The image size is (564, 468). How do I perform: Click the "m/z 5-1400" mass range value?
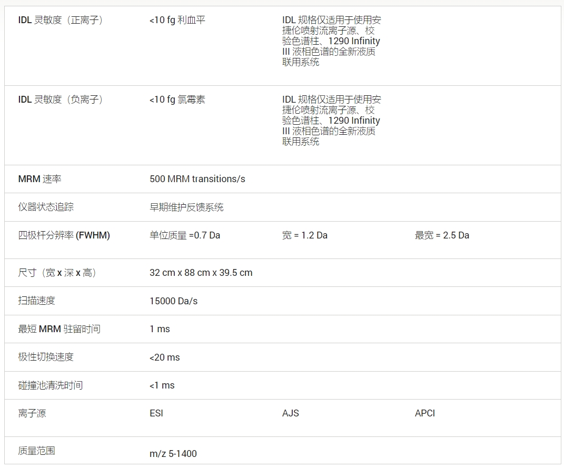coord(173,454)
